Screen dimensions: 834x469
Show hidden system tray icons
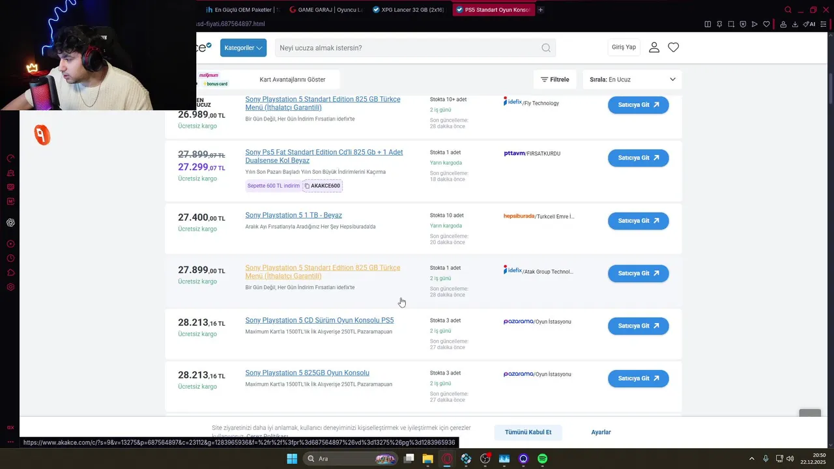pyautogui.click(x=752, y=459)
